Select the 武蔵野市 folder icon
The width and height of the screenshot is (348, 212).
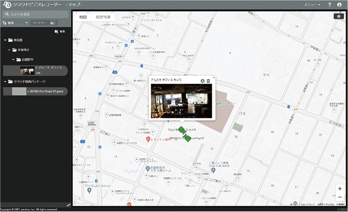pyautogui.click(x=19, y=60)
